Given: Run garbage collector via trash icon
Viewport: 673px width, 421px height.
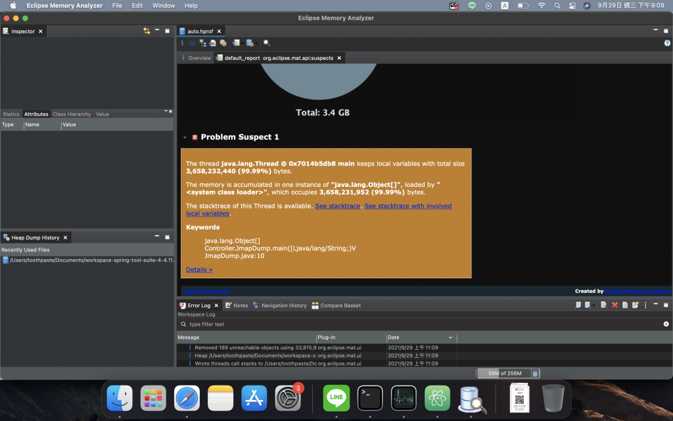Looking at the screenshot, I should pyautogui.click(x=535, y=374).
